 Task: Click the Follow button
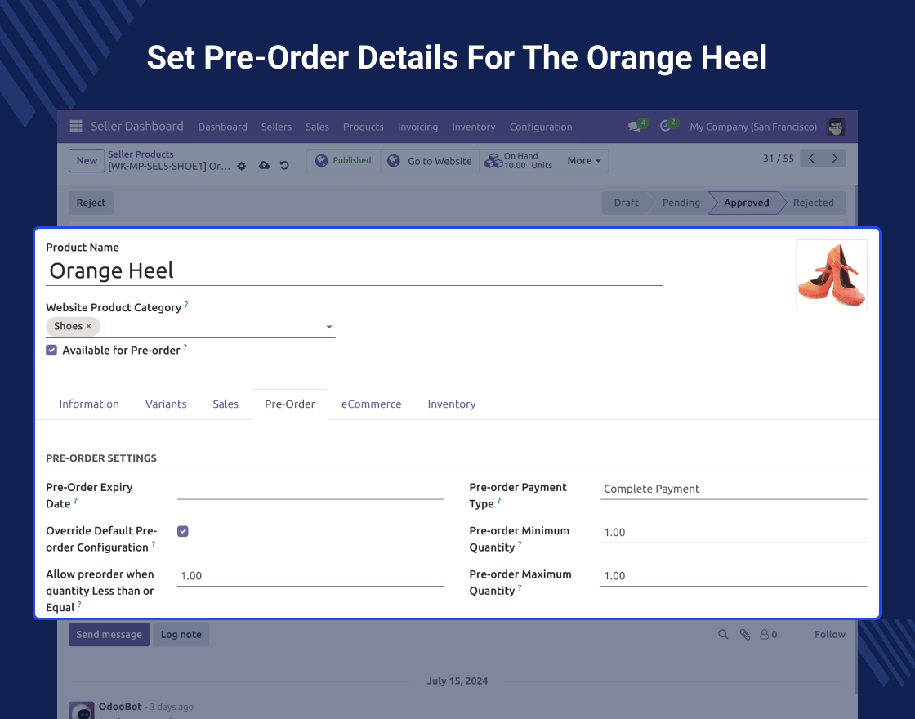(830, 634)
